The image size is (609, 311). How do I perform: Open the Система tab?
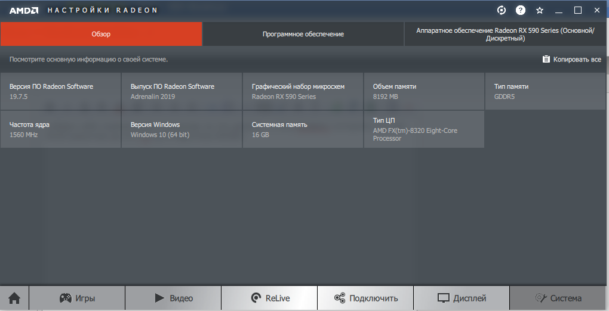[558, 298]
